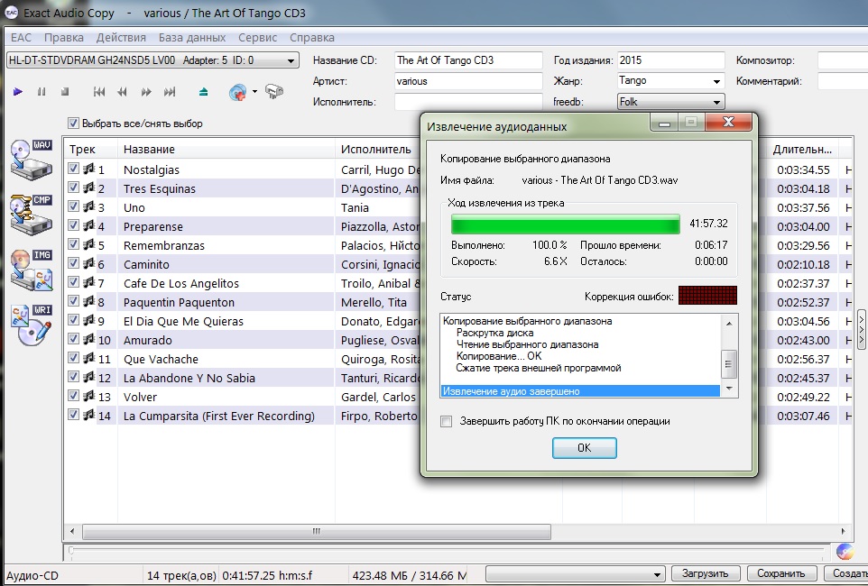This screenshot has height=586, width=868.
Task: Click the freedb CD database icon
Action: (238, 92)
